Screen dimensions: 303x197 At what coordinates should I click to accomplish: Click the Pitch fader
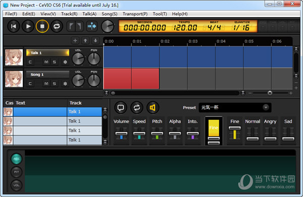(x=157, y=133)
